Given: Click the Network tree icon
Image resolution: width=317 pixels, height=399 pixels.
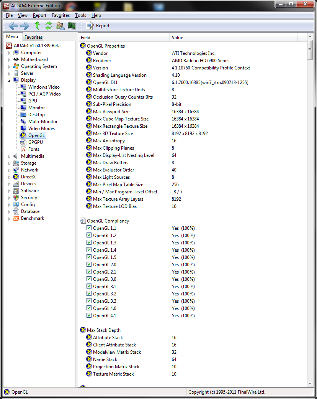Looking at the screenshot, I should click(16, 170).
